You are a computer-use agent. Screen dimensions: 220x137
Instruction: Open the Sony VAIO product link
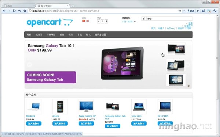click(x=136, y=116)
